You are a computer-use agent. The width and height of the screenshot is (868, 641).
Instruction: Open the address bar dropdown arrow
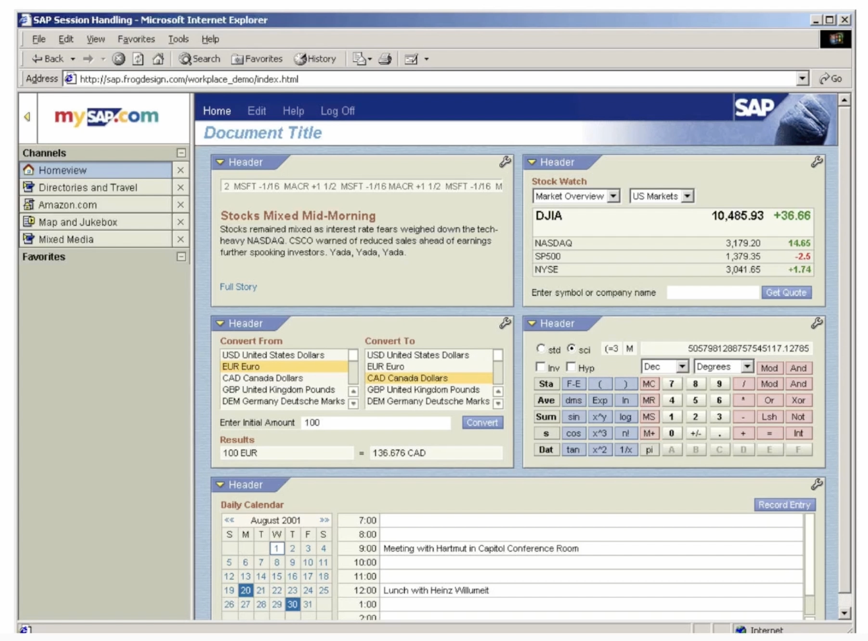pos(803,78)
